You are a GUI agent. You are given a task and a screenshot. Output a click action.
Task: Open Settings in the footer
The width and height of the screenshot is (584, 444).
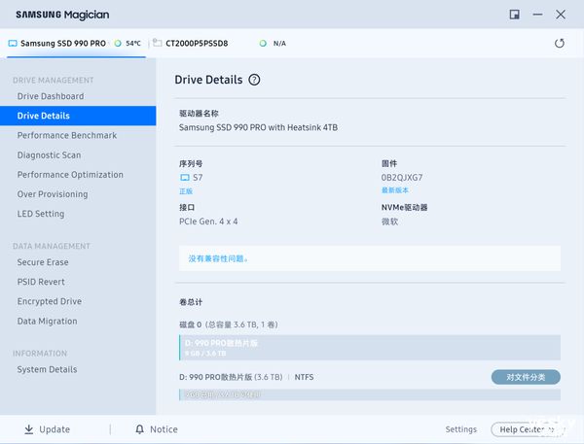coord(461,429)
